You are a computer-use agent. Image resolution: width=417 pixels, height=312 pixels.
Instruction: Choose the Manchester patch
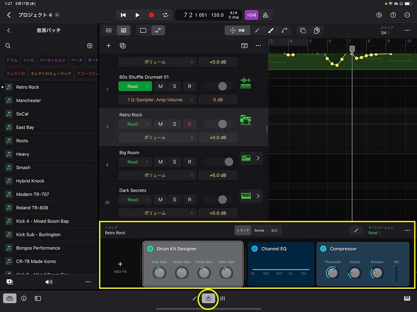coord(49,101)
